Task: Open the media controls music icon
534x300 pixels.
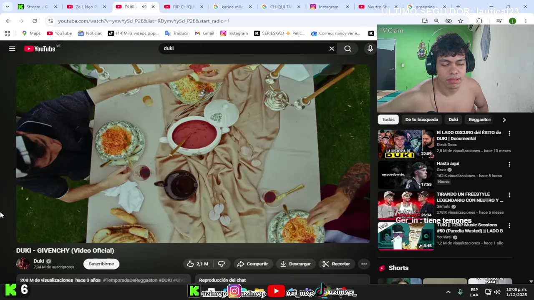Action: [x=499, y=21]
